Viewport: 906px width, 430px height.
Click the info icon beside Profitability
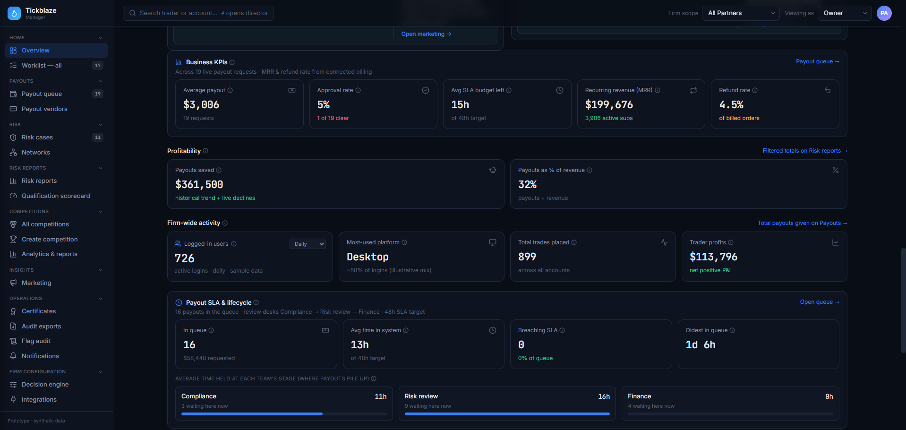tap(205, 151)
